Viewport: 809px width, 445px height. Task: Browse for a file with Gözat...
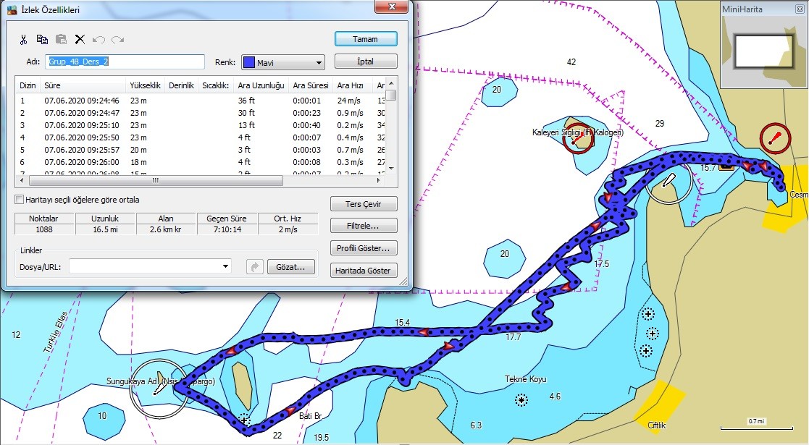pos(290,266)
